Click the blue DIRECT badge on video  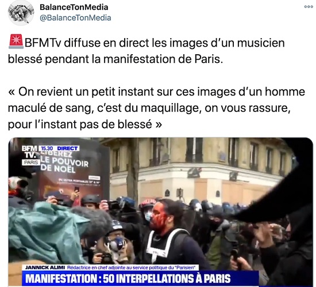point(67,148)
